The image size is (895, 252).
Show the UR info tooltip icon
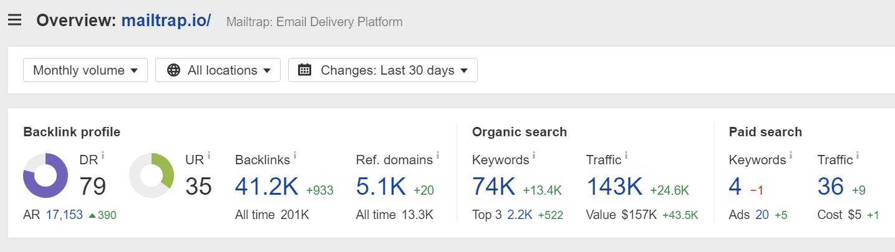tap(209, 155)
